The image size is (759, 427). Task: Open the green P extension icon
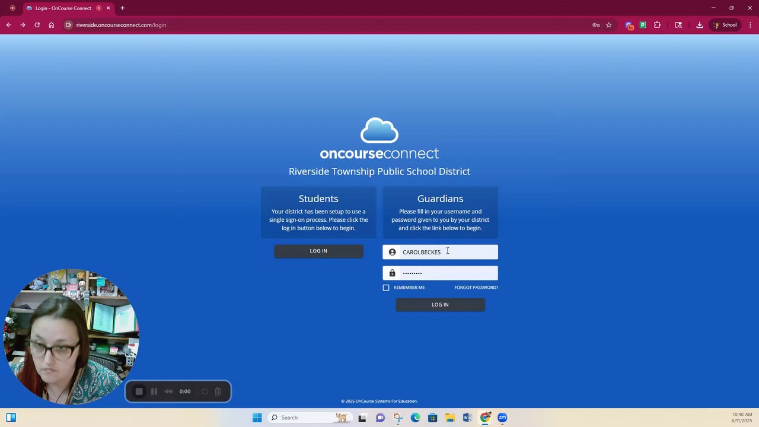[643, 25]
